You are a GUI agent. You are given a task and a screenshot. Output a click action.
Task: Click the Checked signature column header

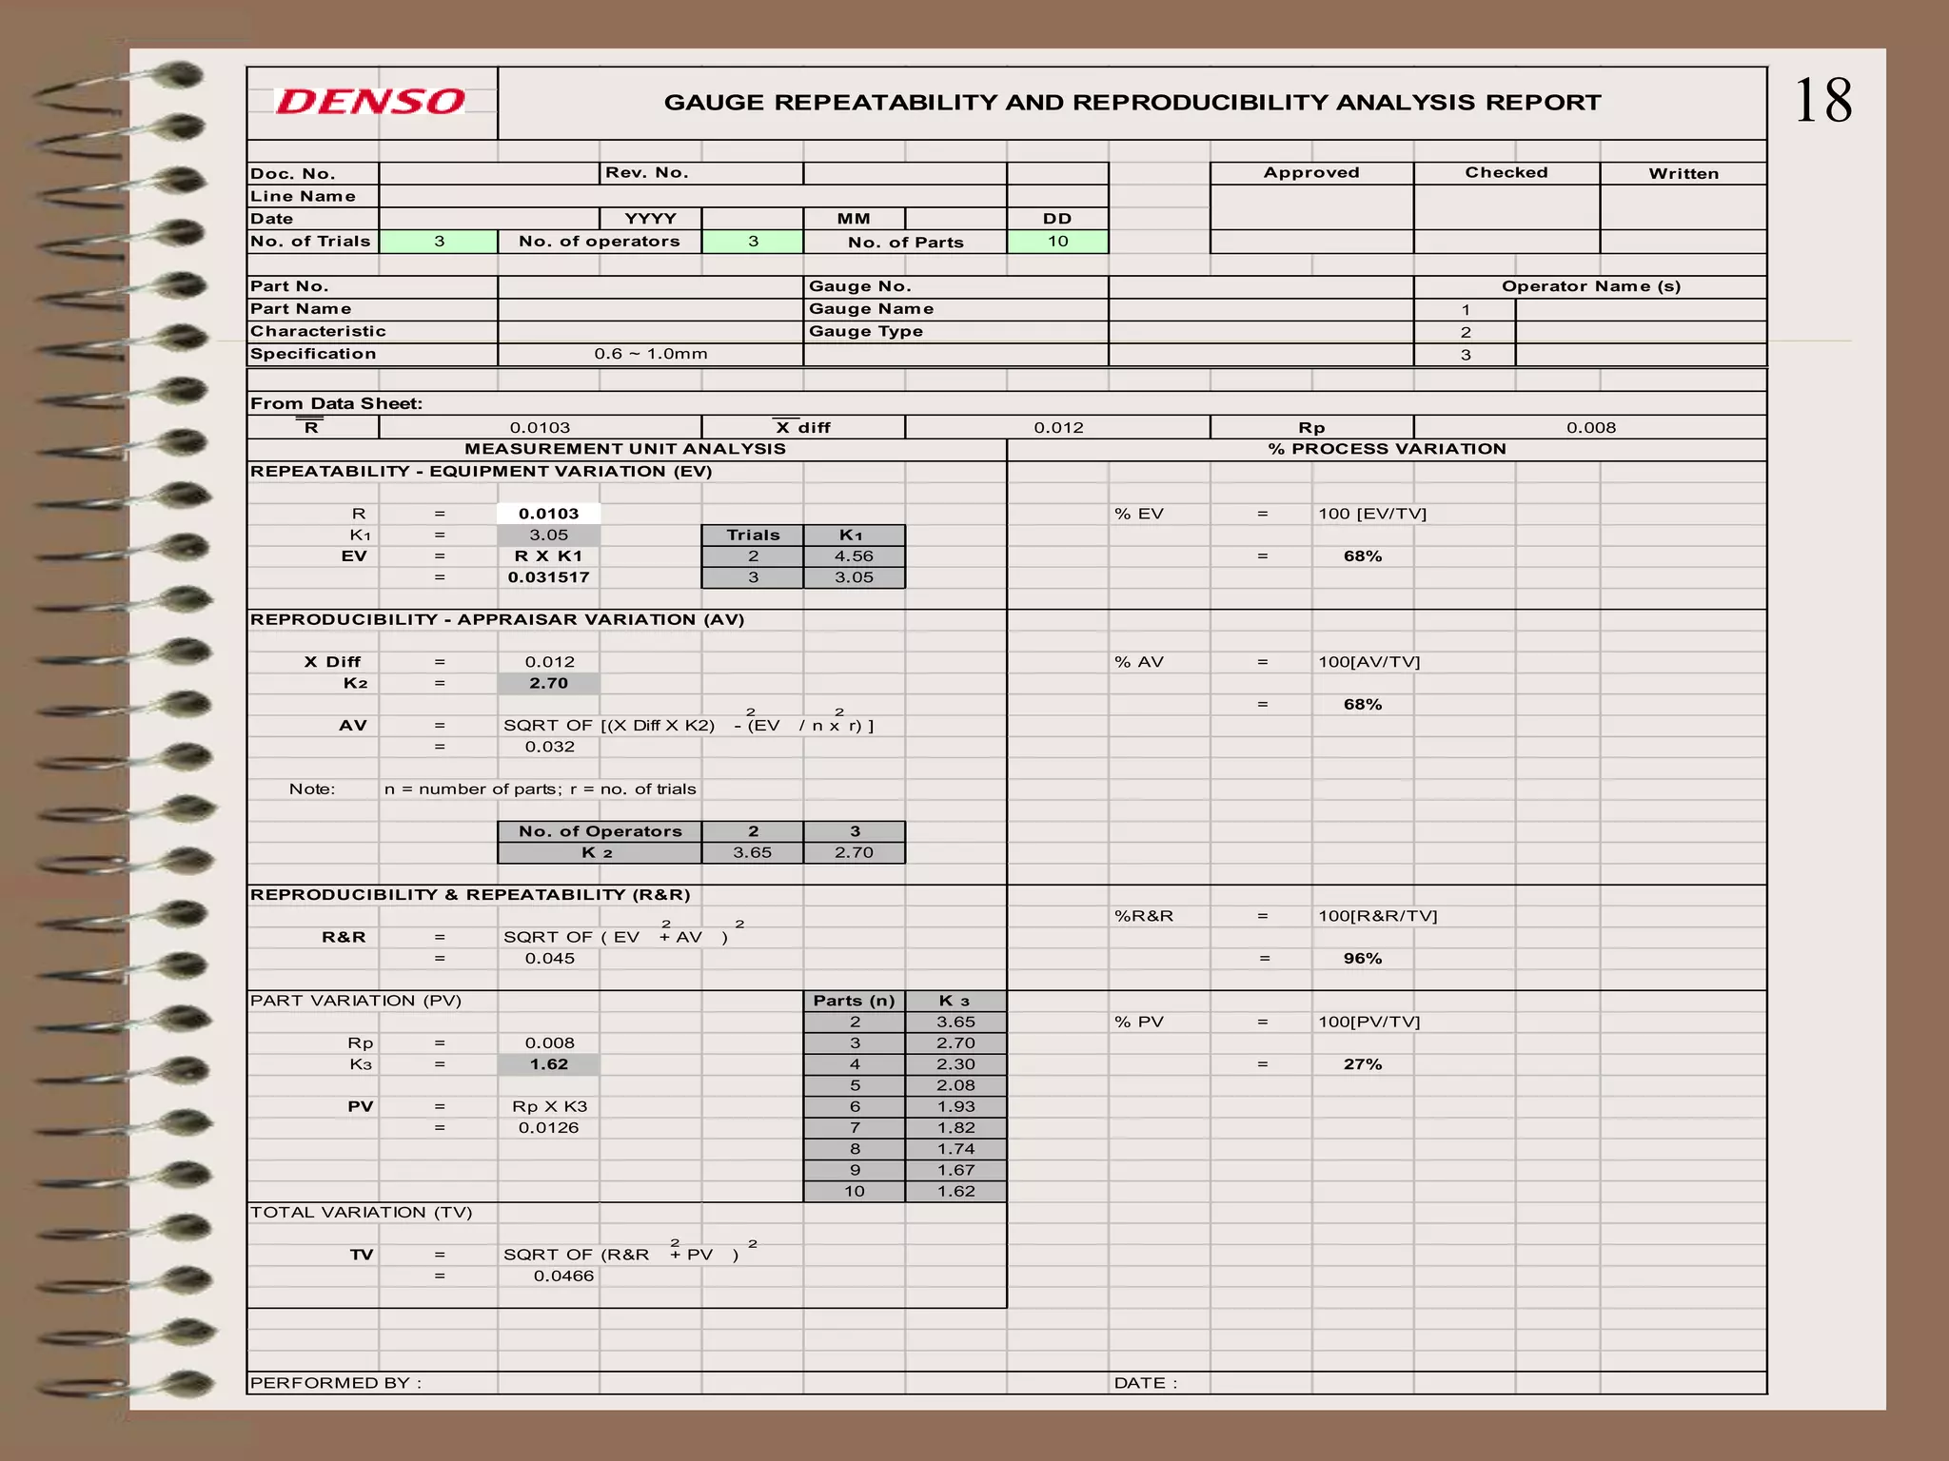[x=1506, y=172]
